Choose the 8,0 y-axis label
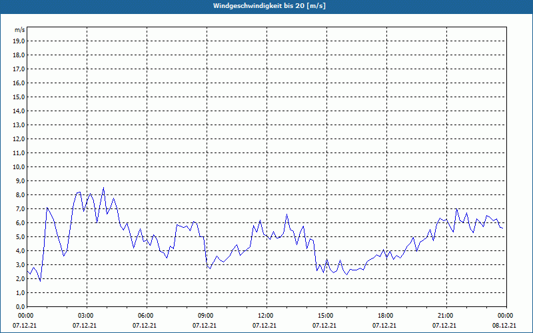The image size is (533, 333). (21, 195)
